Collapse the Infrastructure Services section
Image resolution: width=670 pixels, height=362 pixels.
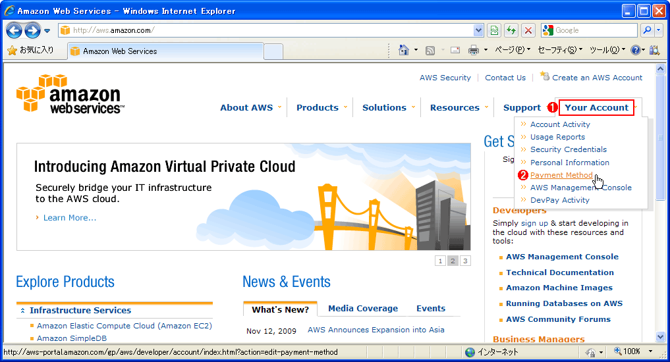pos(22,311)
